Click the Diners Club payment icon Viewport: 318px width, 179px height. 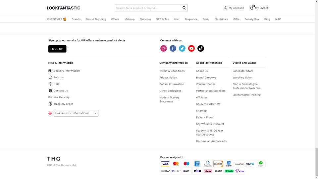[208, 164]
